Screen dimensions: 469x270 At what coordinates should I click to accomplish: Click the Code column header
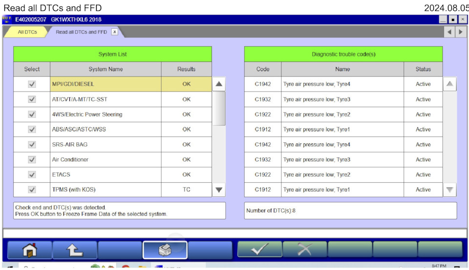(x=263, y=69)
